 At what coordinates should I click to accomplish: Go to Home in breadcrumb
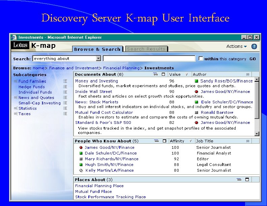[x=38, y=68]
